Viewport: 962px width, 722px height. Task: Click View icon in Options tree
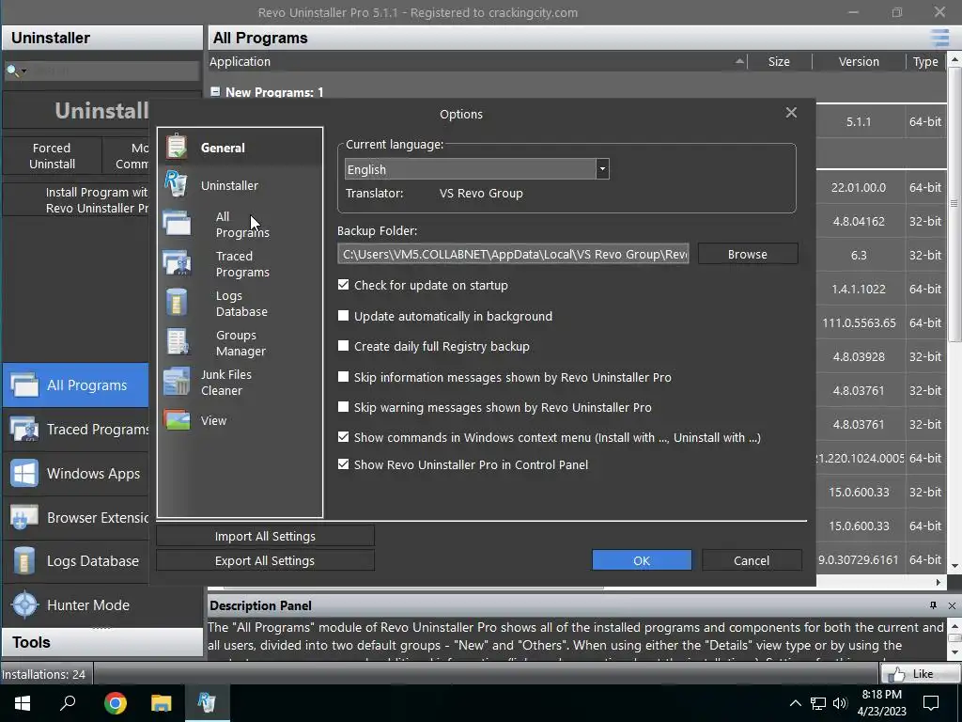pyautogui.click(x=177, y=420)
